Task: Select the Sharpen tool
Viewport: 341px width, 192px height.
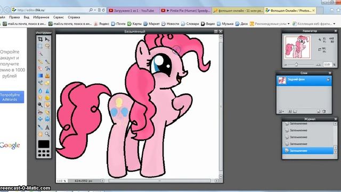Action: pyautogui.click(x=47, y=91)
